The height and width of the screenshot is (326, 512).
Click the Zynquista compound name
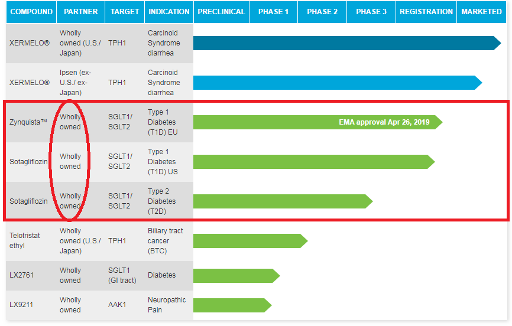27,122
